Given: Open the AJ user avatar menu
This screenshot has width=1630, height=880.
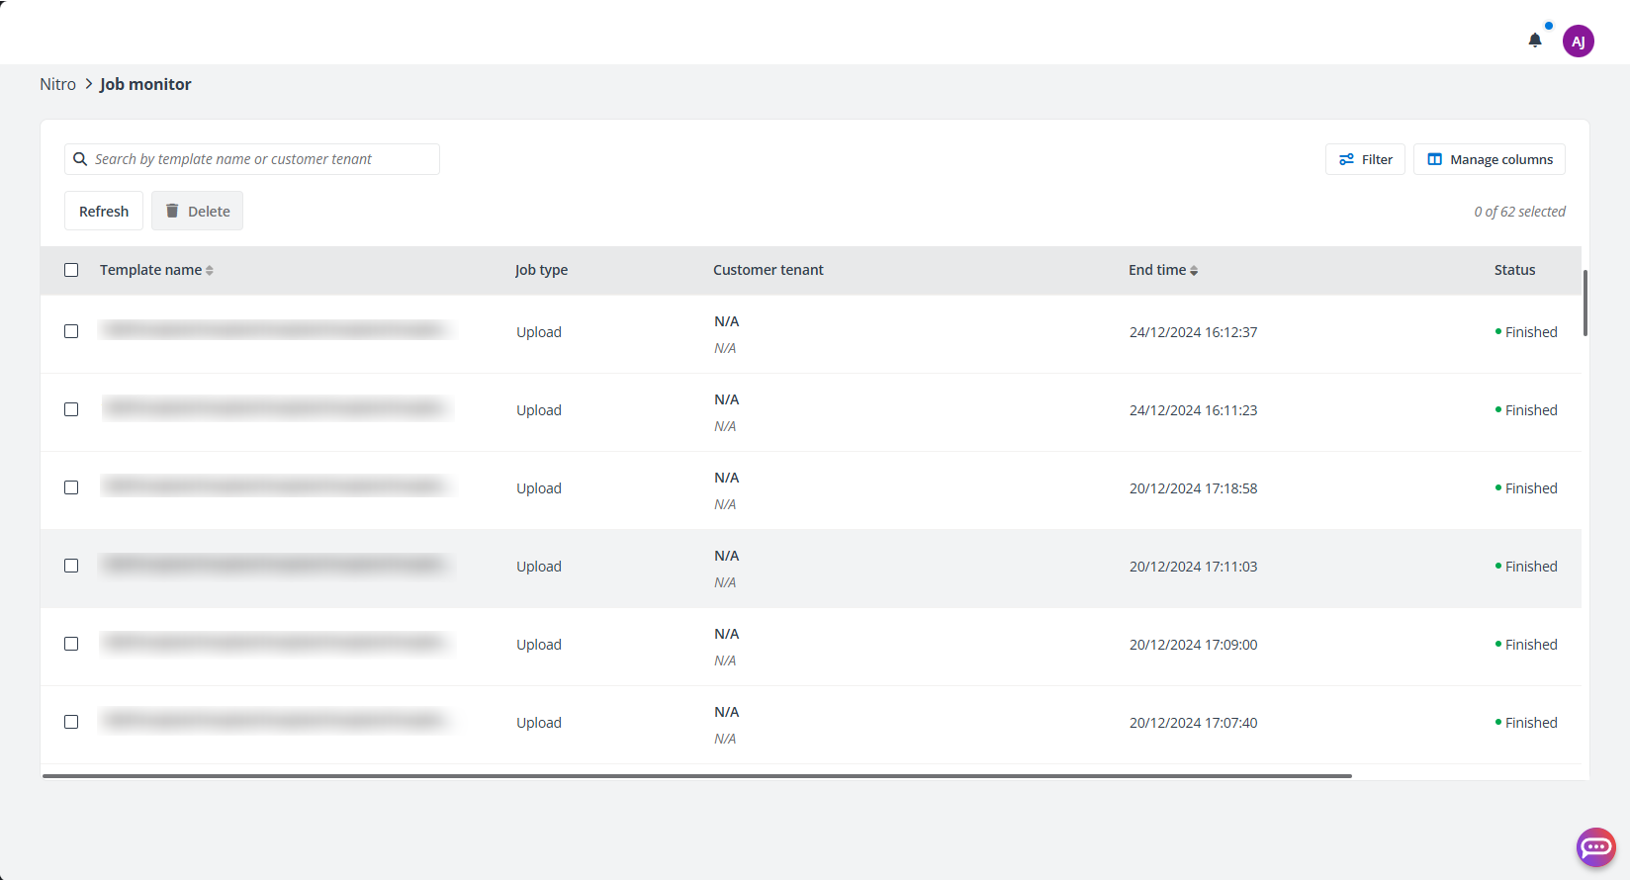Looking at the screenshot, I should (1578, 42).
